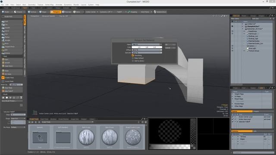276x155 pixels.
Task: Open the Work Plane dropdown
Action: click(146, 12)
